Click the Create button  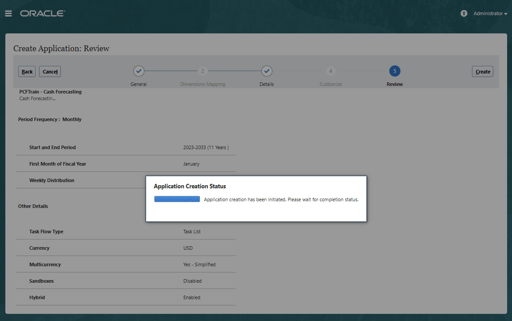point(483,72)
